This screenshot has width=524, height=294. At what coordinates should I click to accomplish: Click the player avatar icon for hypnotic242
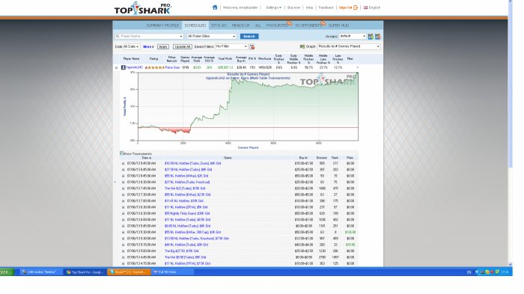(123, 67)
